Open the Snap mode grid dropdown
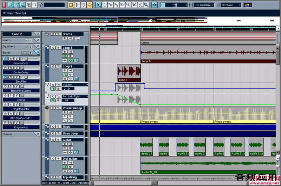Screen dimensions: 281x186 pyautogui.click(x=177, y=5)
